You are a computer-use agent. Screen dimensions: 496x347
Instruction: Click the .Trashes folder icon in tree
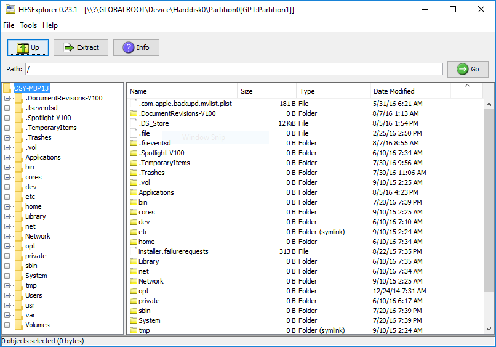19,137
